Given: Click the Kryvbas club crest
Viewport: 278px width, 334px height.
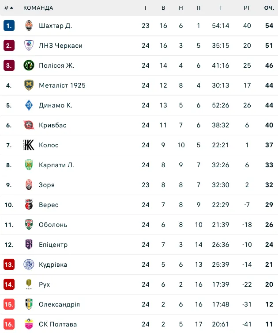Looking at the screenshot, I should 29,125.
